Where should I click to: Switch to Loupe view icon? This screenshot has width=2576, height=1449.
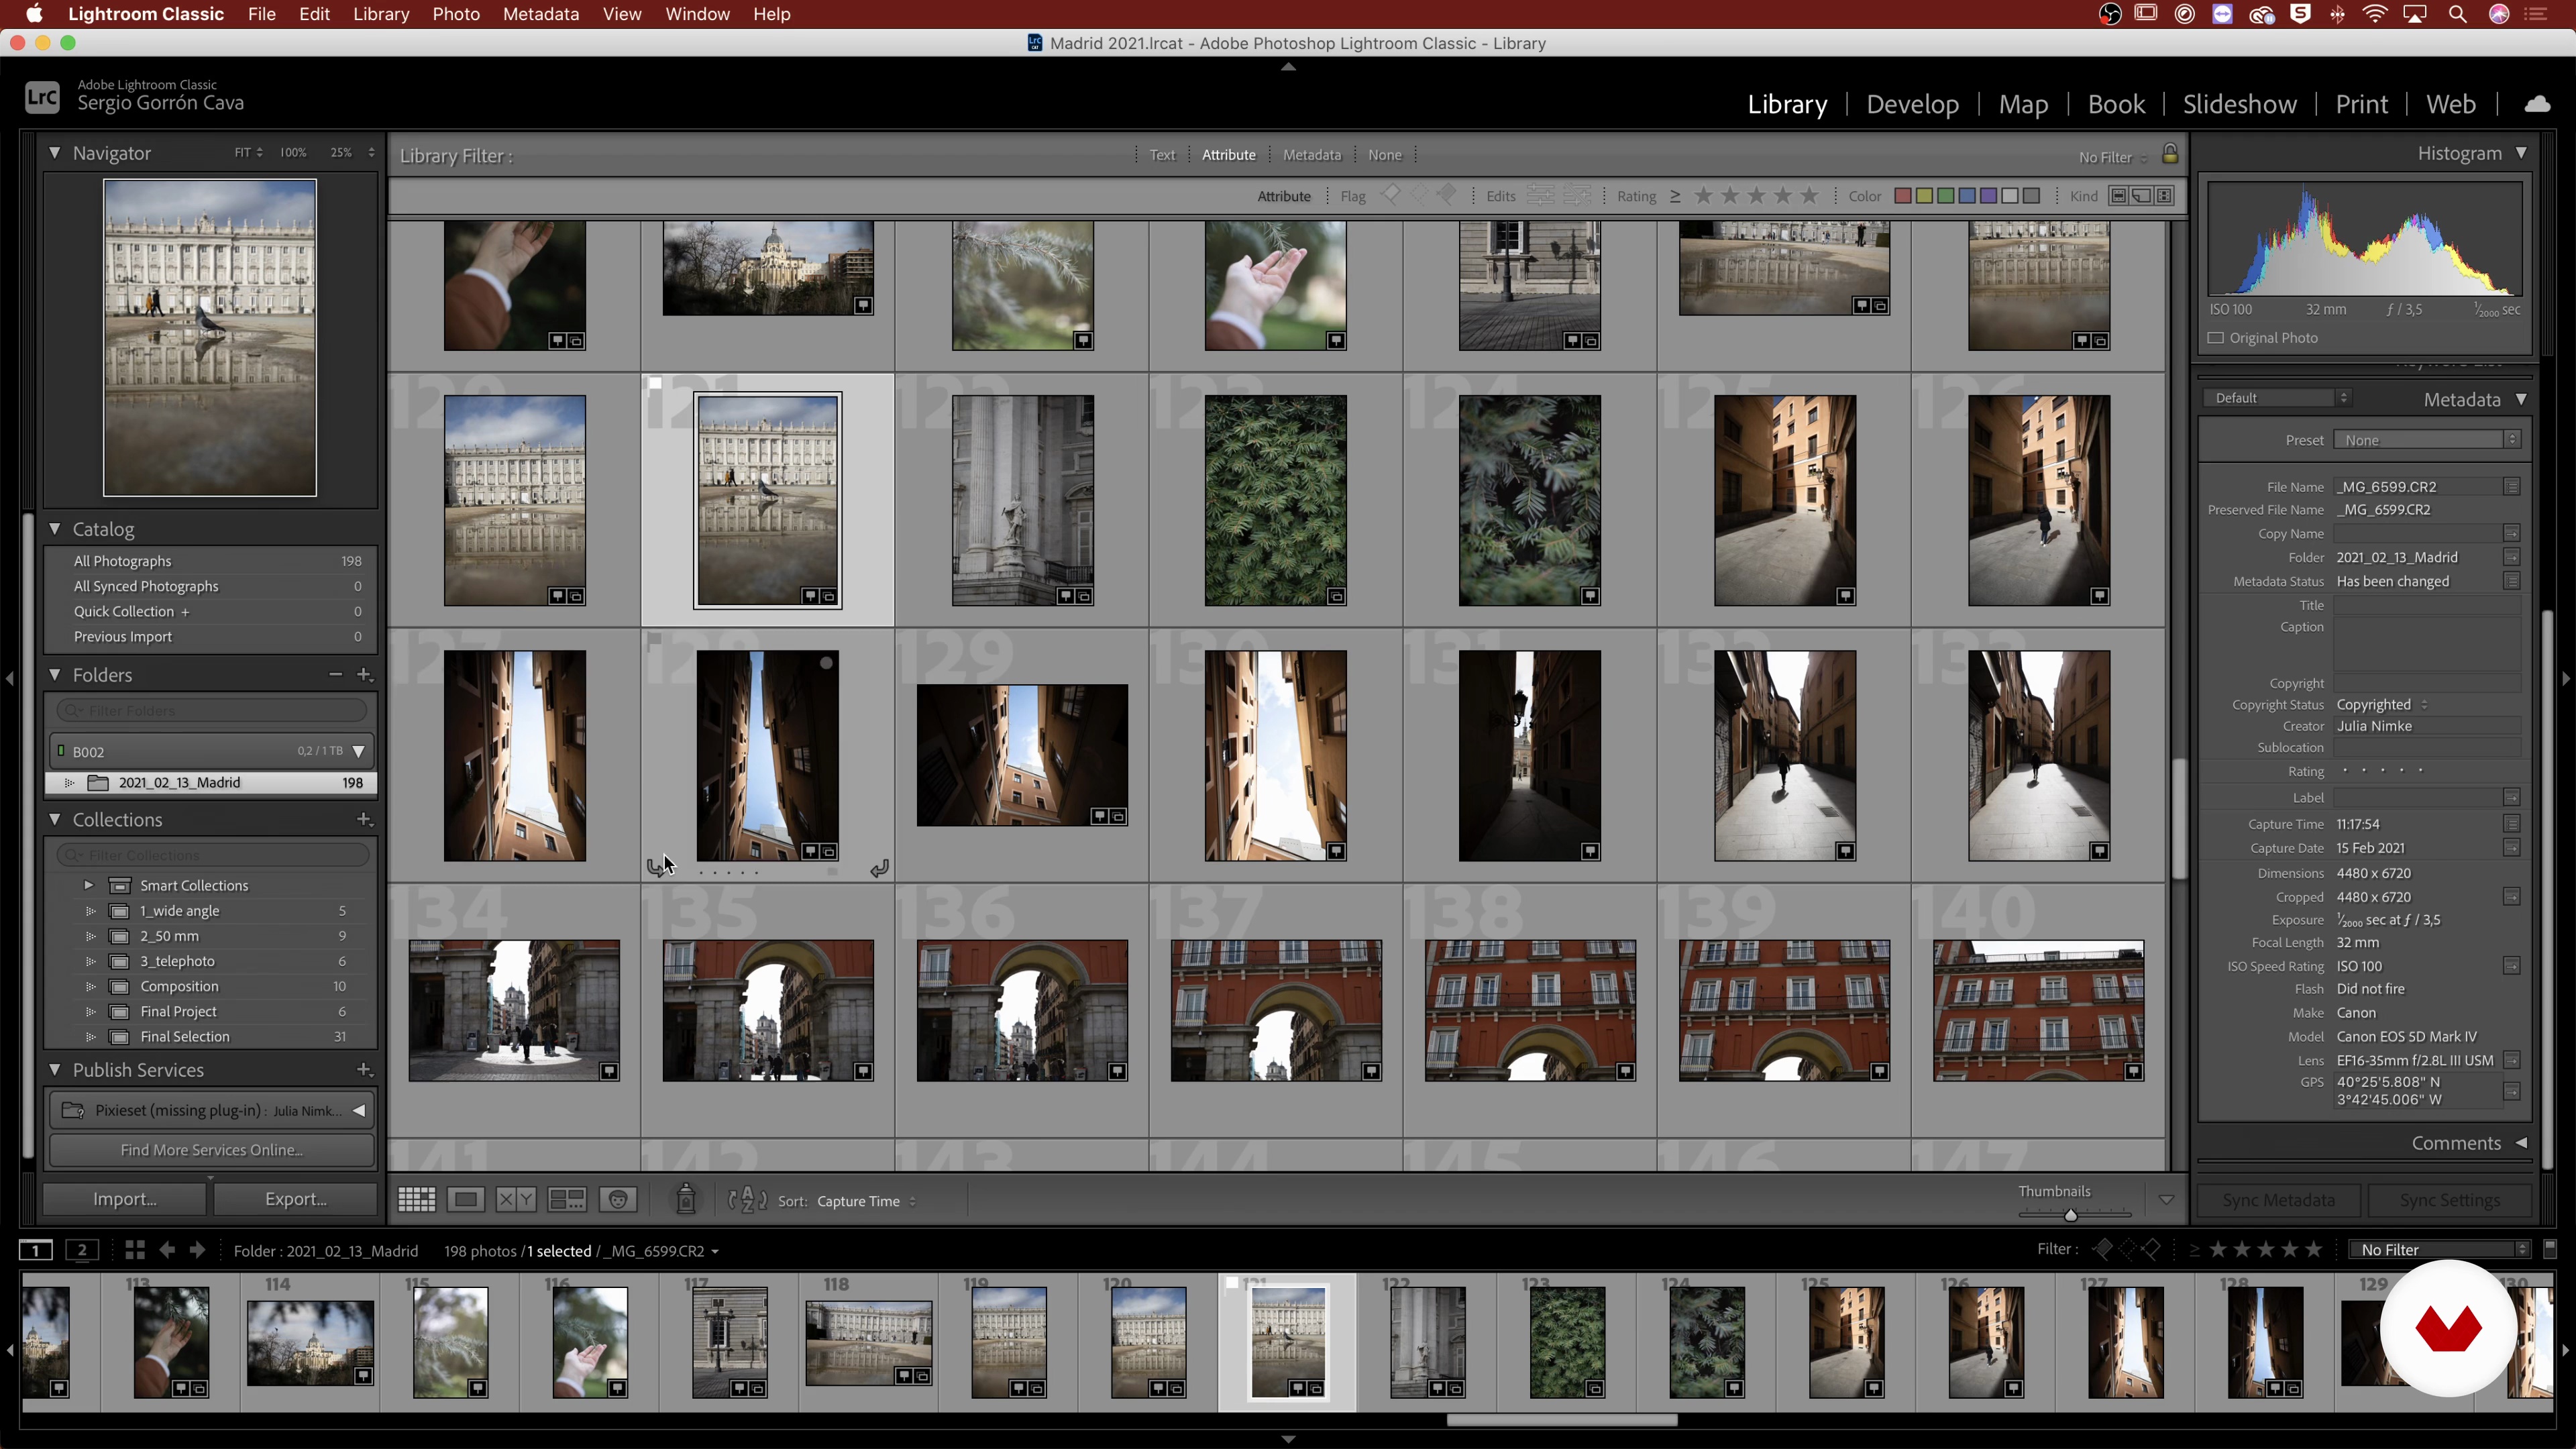466,1200
